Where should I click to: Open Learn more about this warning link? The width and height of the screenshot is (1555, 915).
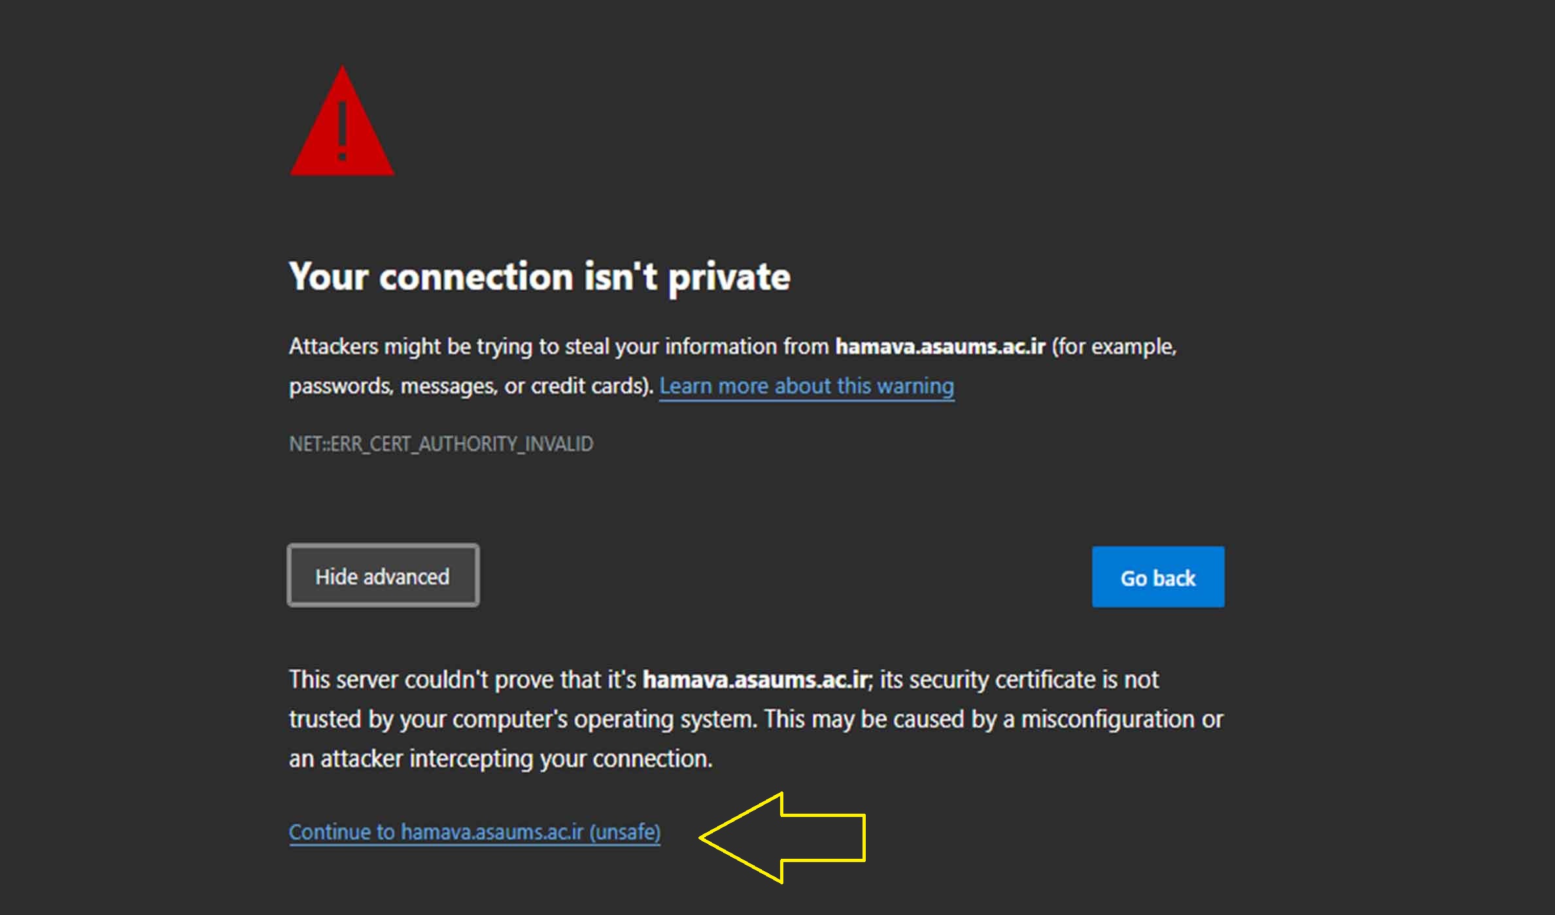(x=806, y=386)
